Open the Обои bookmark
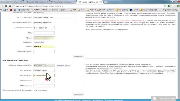The height and width of the screenshot is (101, 180). click(x=110, y=10)
